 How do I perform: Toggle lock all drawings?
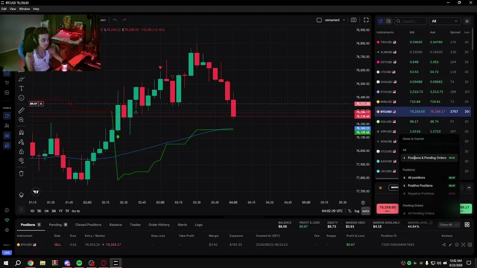pyautogui.click(x=21, y=151)
